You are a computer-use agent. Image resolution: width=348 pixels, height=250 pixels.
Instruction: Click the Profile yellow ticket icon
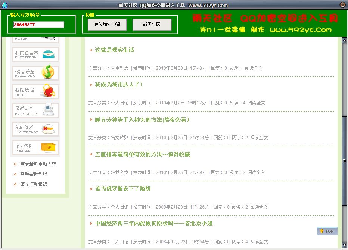point(48,147)
